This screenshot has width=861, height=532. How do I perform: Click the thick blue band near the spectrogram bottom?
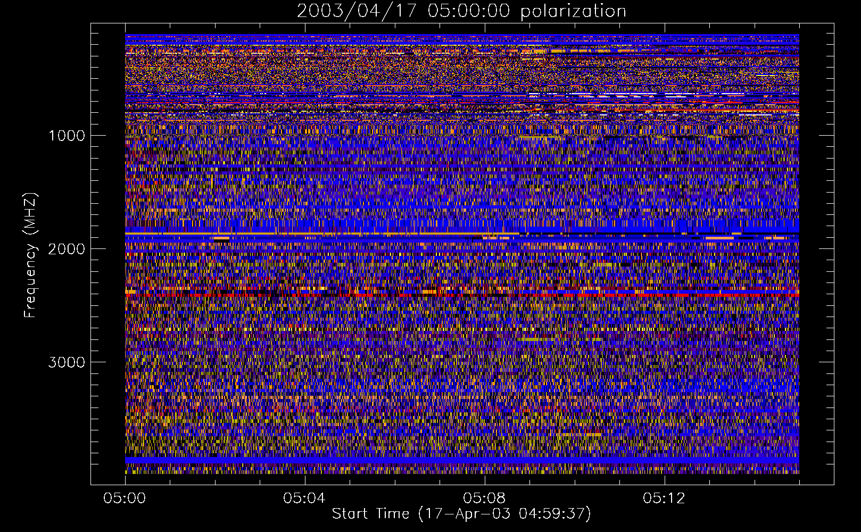coord(462,460)
